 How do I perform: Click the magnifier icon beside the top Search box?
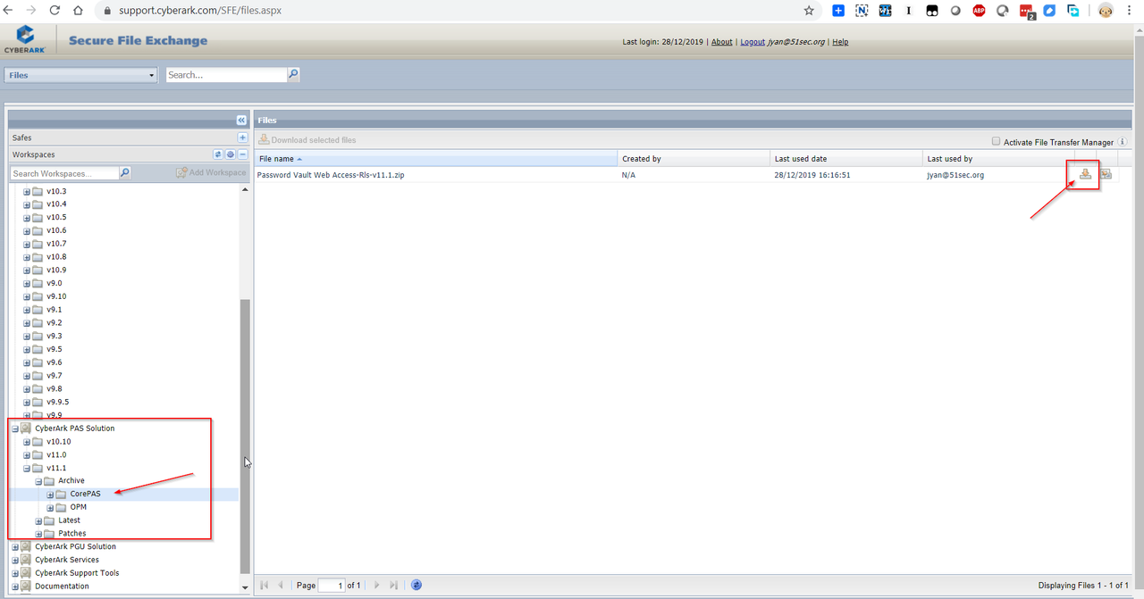[x=293, y=75]
